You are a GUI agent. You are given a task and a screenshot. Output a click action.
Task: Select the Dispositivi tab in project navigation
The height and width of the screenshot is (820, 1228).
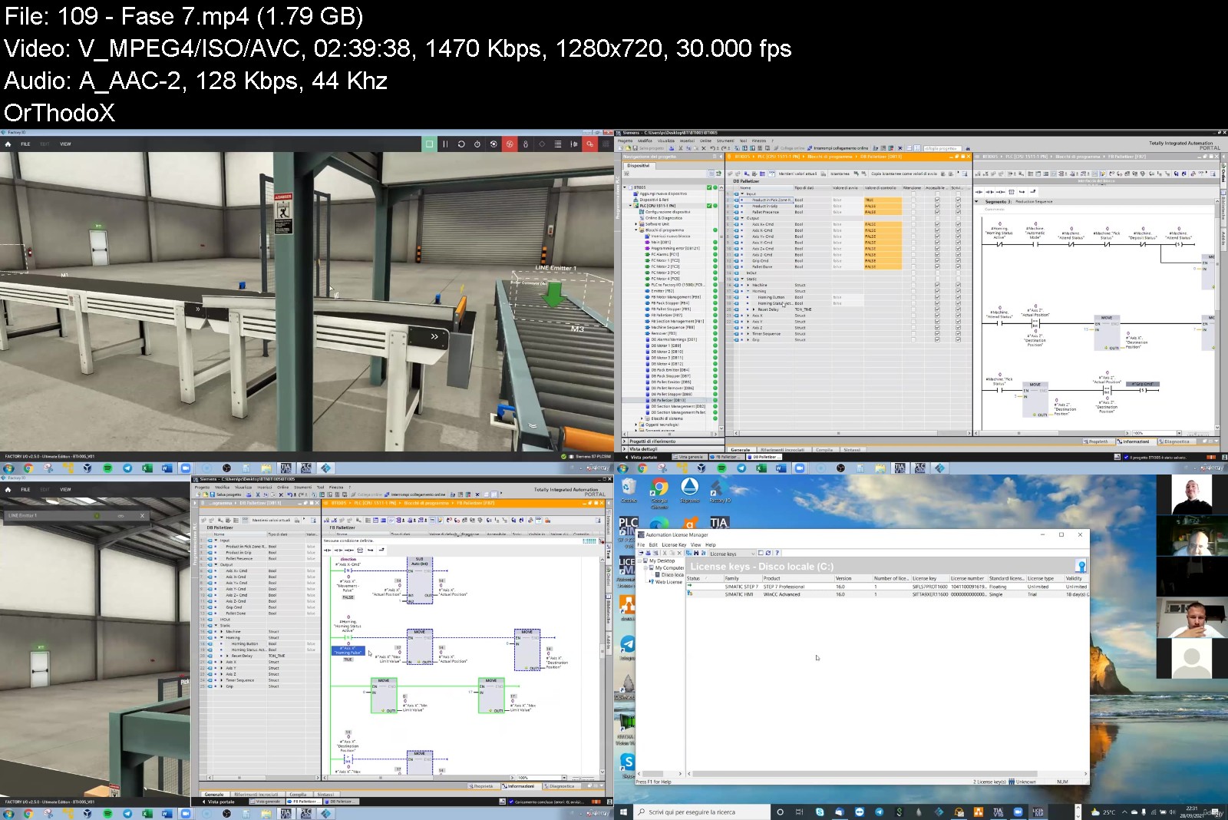639,165
